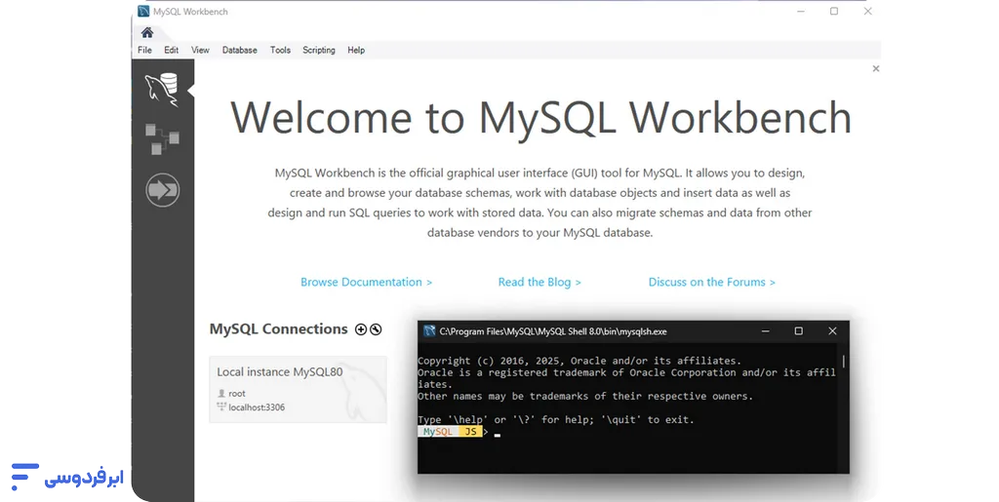Open the View menu

tap(200, 51)
